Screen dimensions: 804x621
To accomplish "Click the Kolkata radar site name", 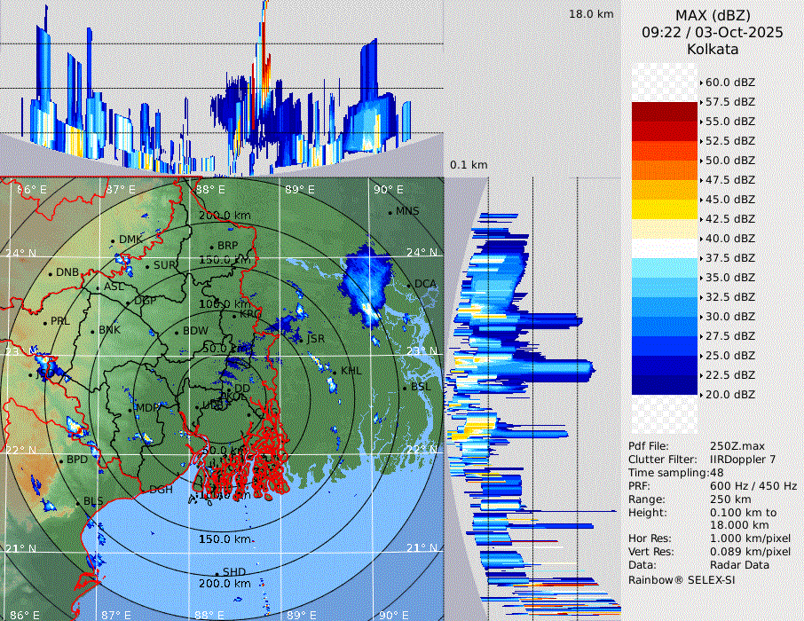I will (713, 49).
